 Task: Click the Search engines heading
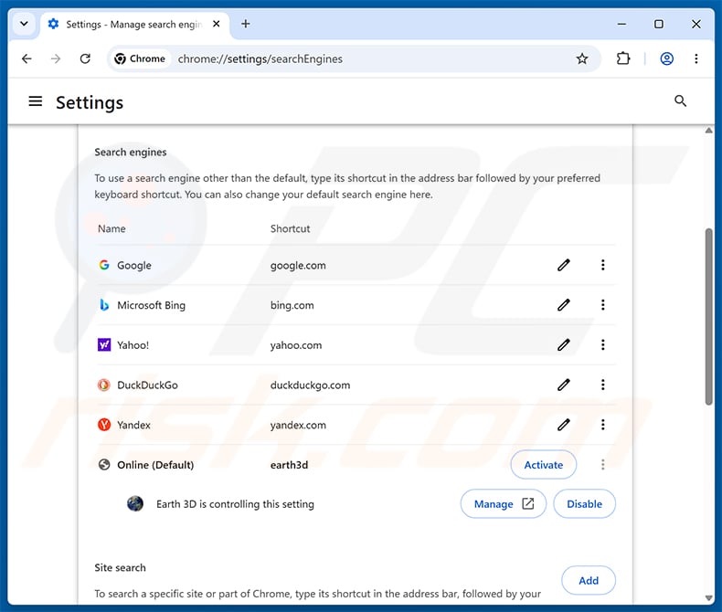(131, 153)
